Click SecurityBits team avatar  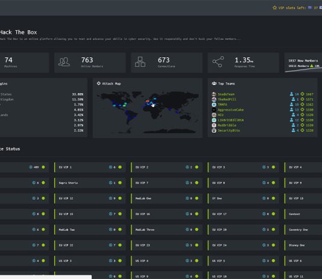[214, 130]
